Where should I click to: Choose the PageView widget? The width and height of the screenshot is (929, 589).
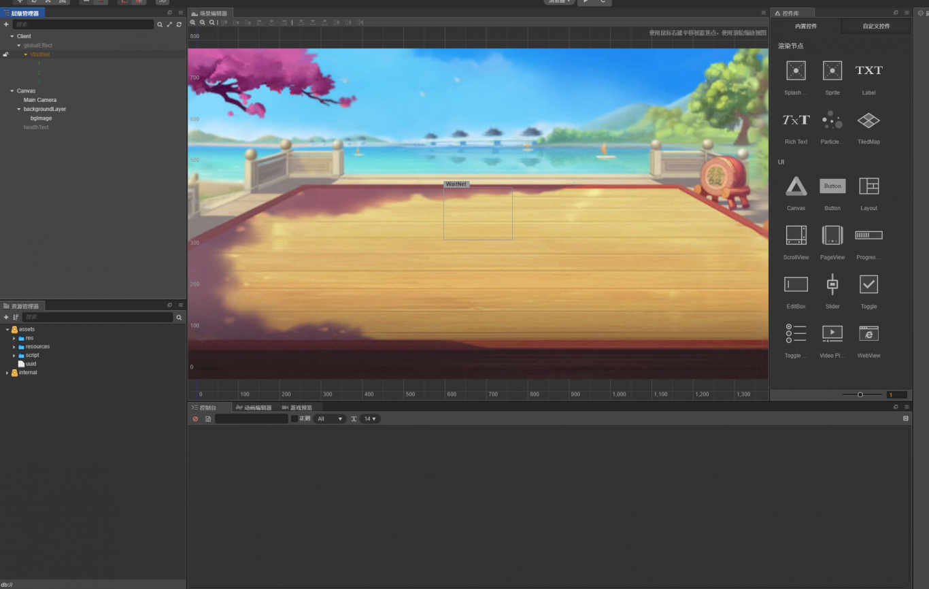pos(832,235)
